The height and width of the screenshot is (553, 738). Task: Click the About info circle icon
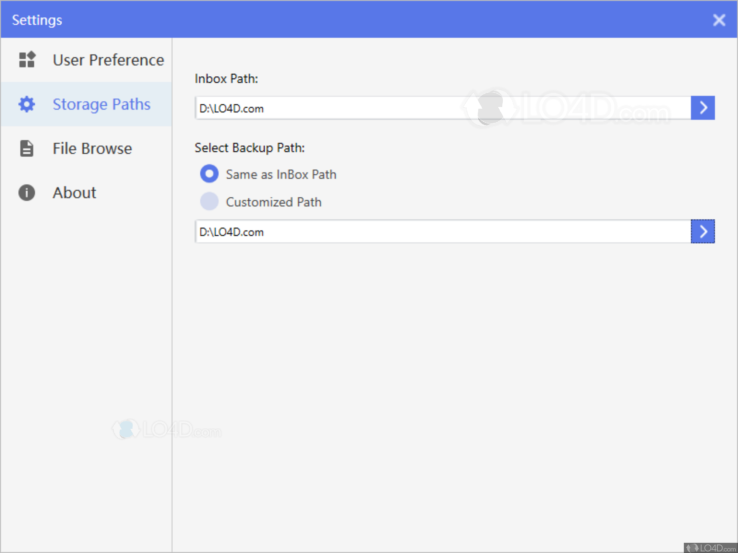[x=27, y=193]
